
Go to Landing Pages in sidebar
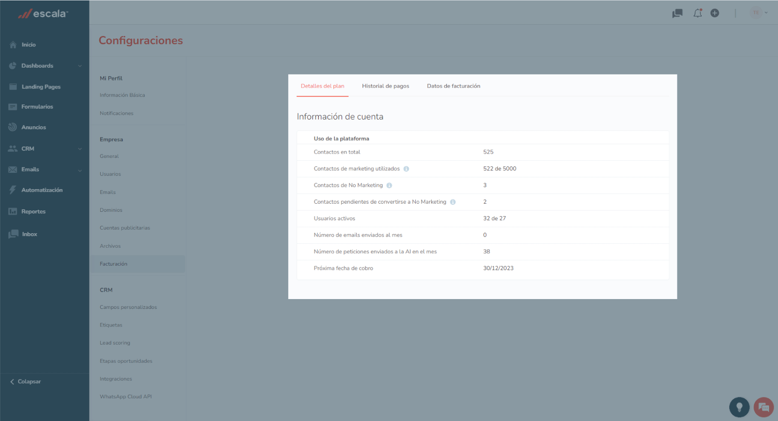41,87
